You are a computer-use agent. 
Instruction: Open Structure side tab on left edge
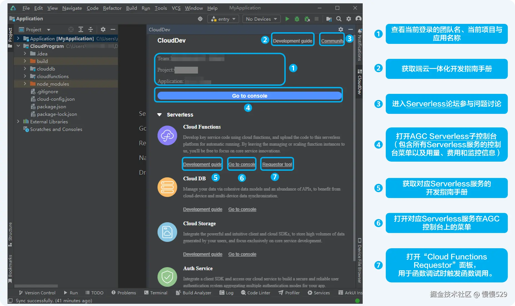[10, 234]
